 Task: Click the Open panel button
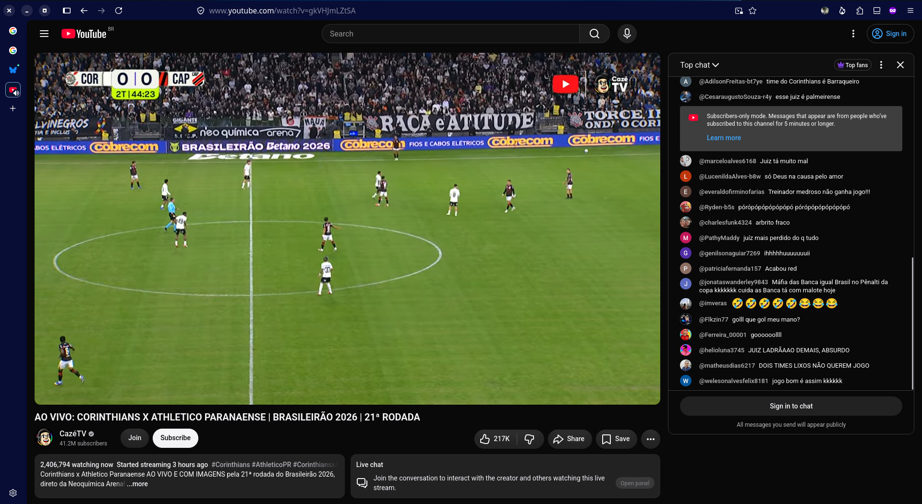[x=635, y=483]
